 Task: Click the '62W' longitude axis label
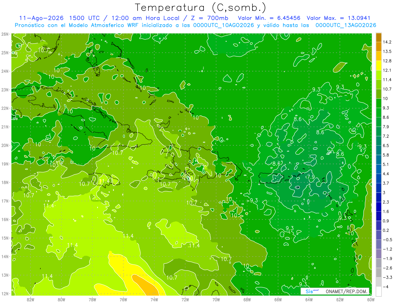[x=340, y=299]
